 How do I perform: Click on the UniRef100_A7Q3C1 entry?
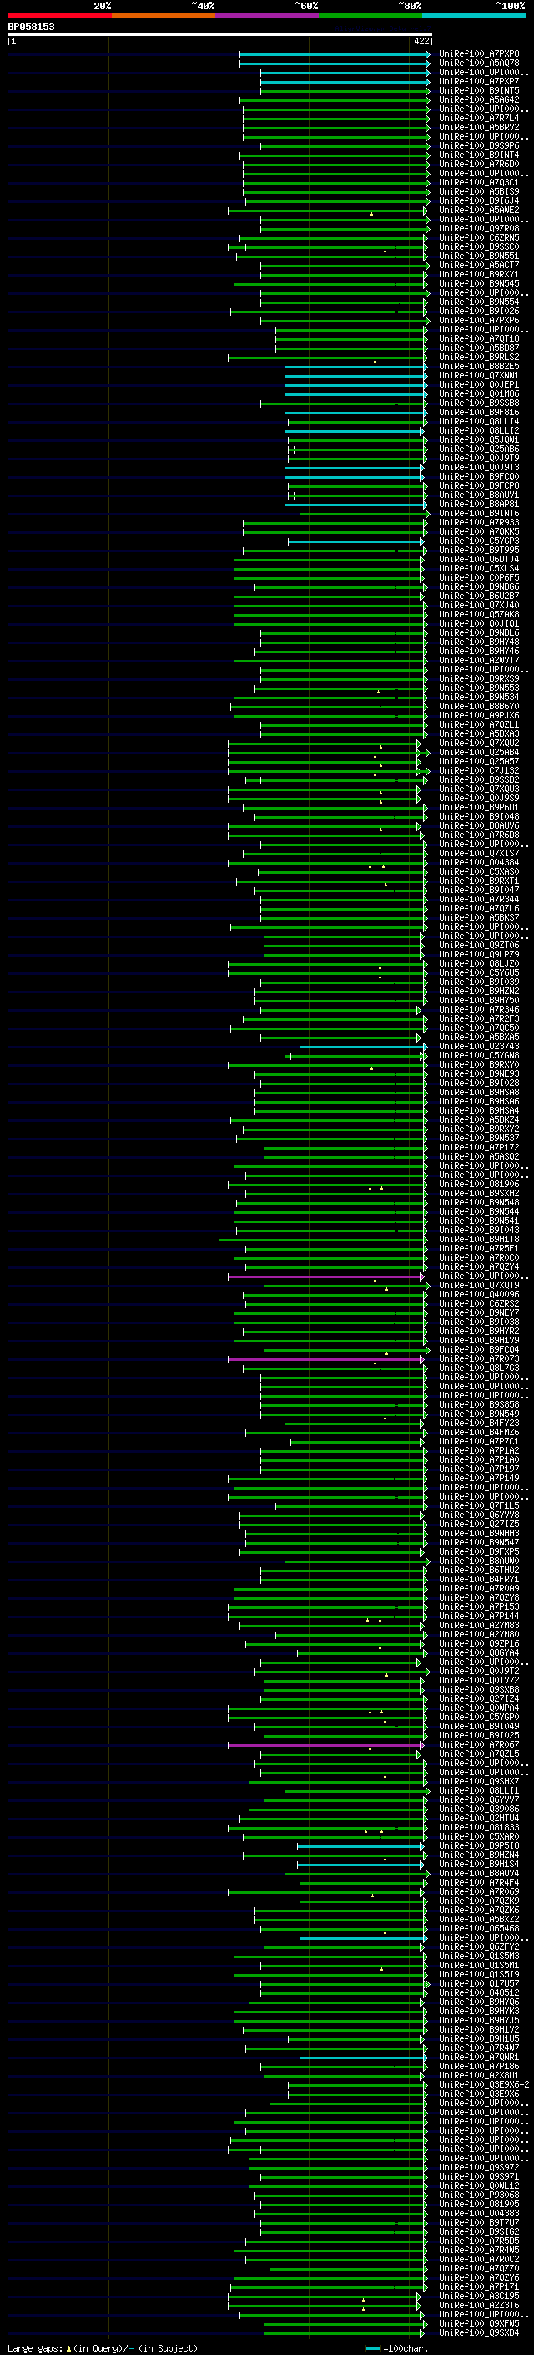click(x=479, y=183)
